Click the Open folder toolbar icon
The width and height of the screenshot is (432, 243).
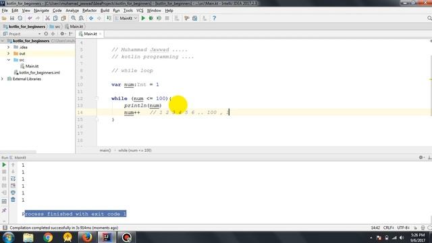pyautogui.click(x=4, y=18)
